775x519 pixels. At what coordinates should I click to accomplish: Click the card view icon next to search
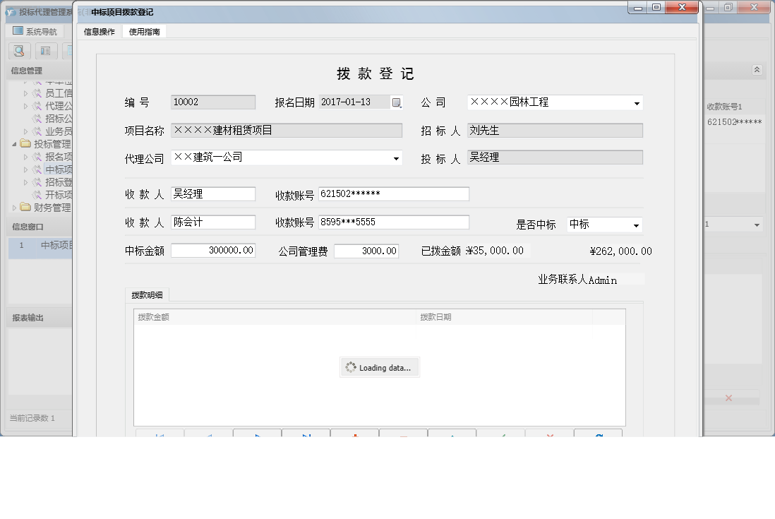pos(45,51)
